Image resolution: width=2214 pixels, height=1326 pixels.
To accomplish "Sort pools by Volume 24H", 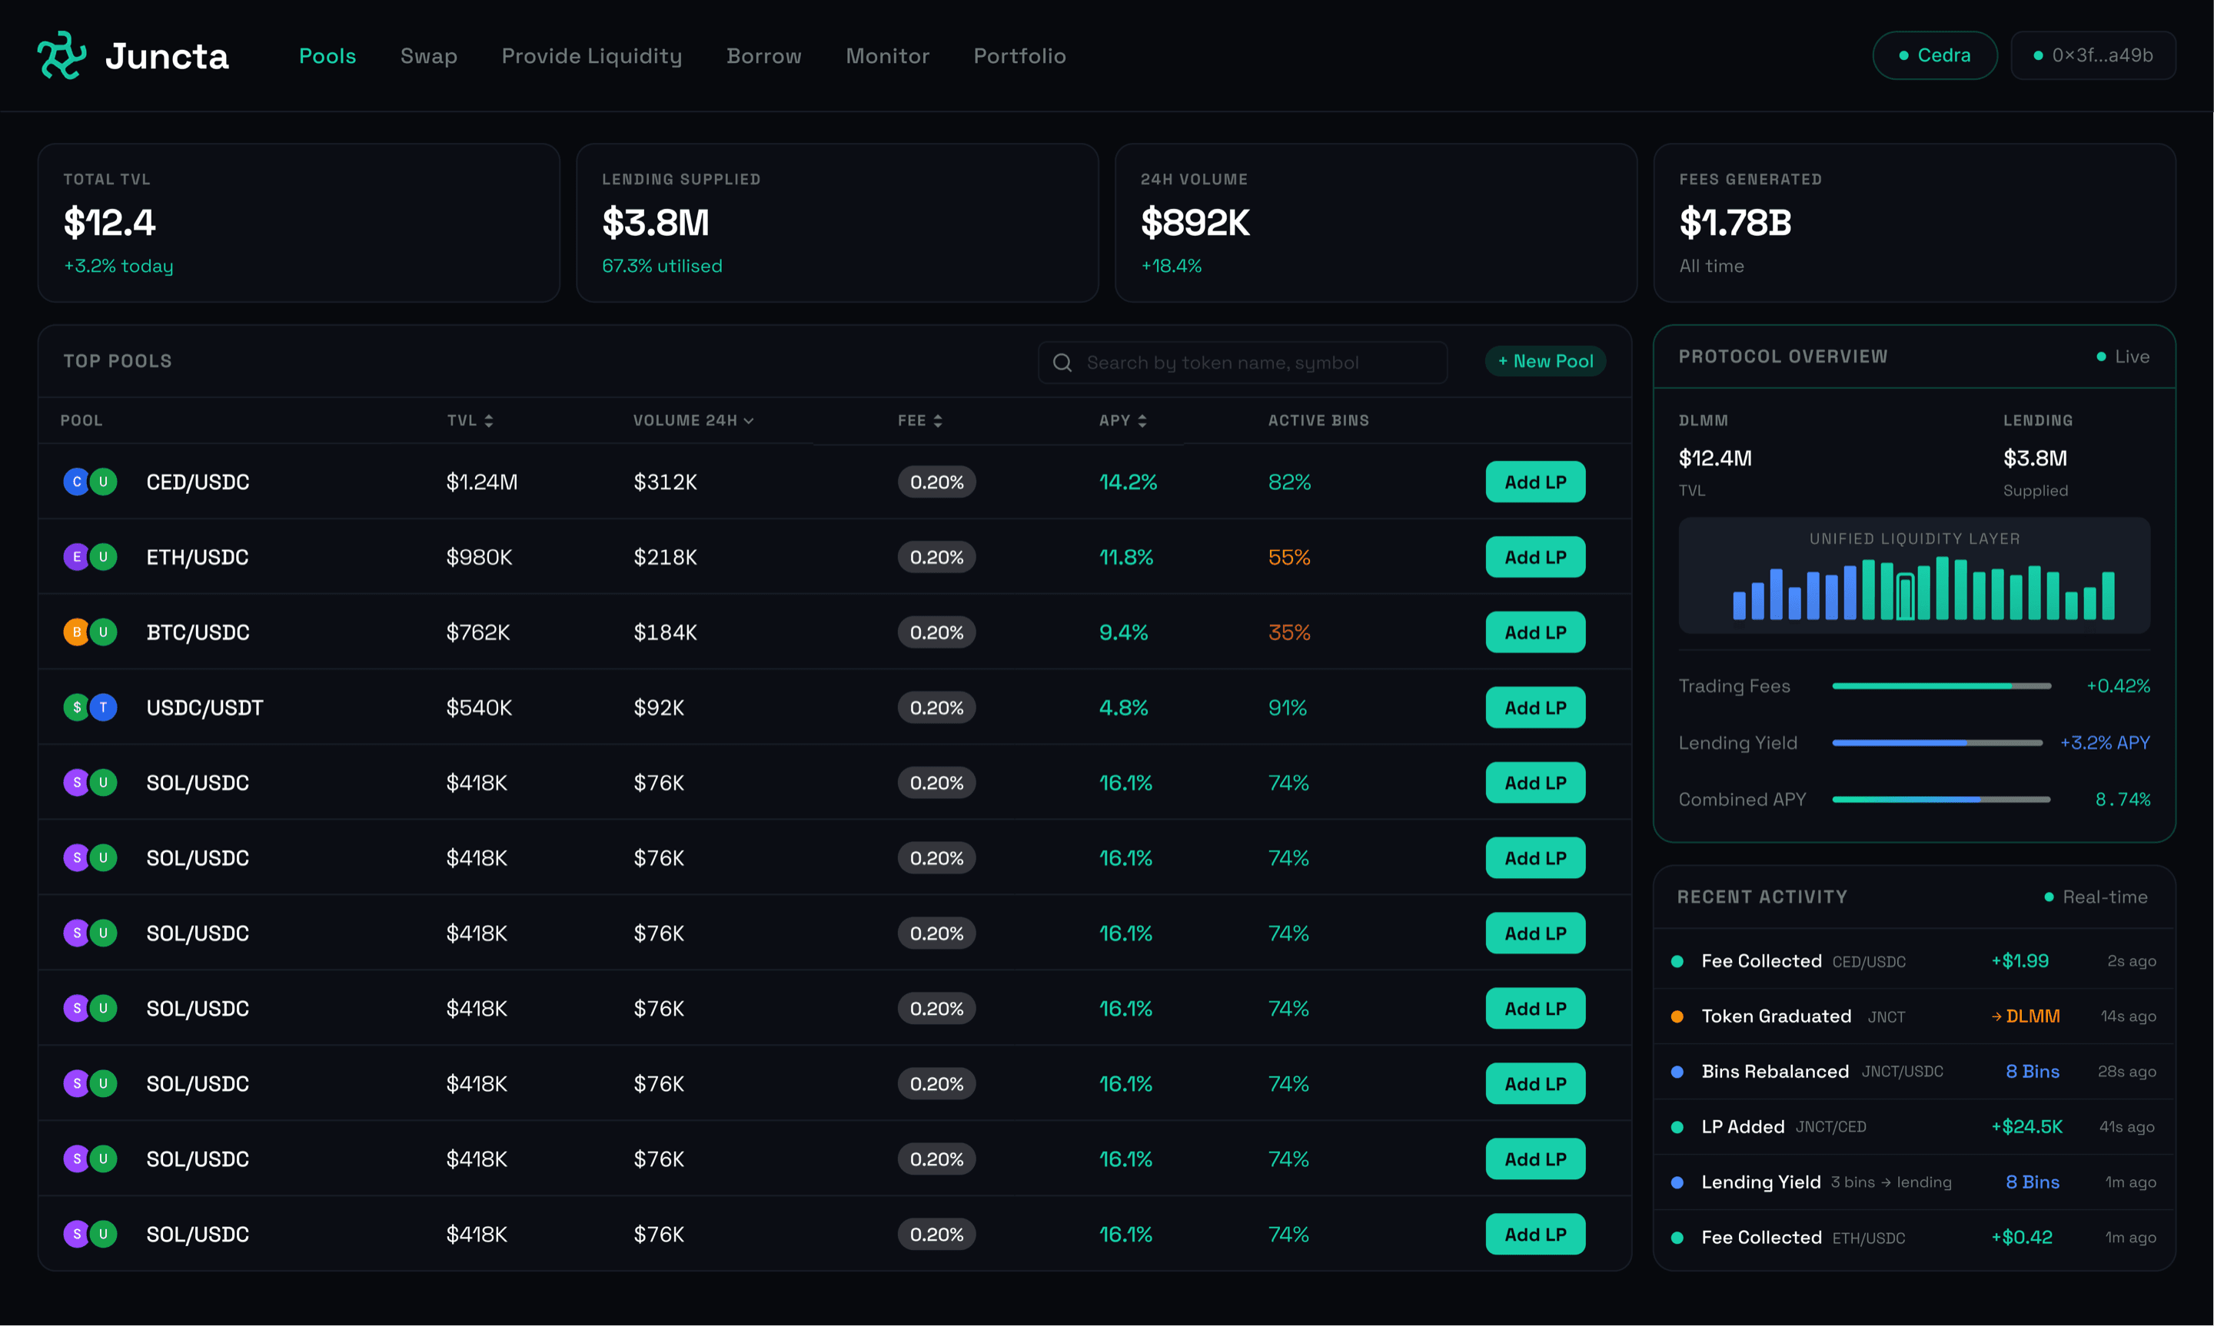I will pos(693,421).
